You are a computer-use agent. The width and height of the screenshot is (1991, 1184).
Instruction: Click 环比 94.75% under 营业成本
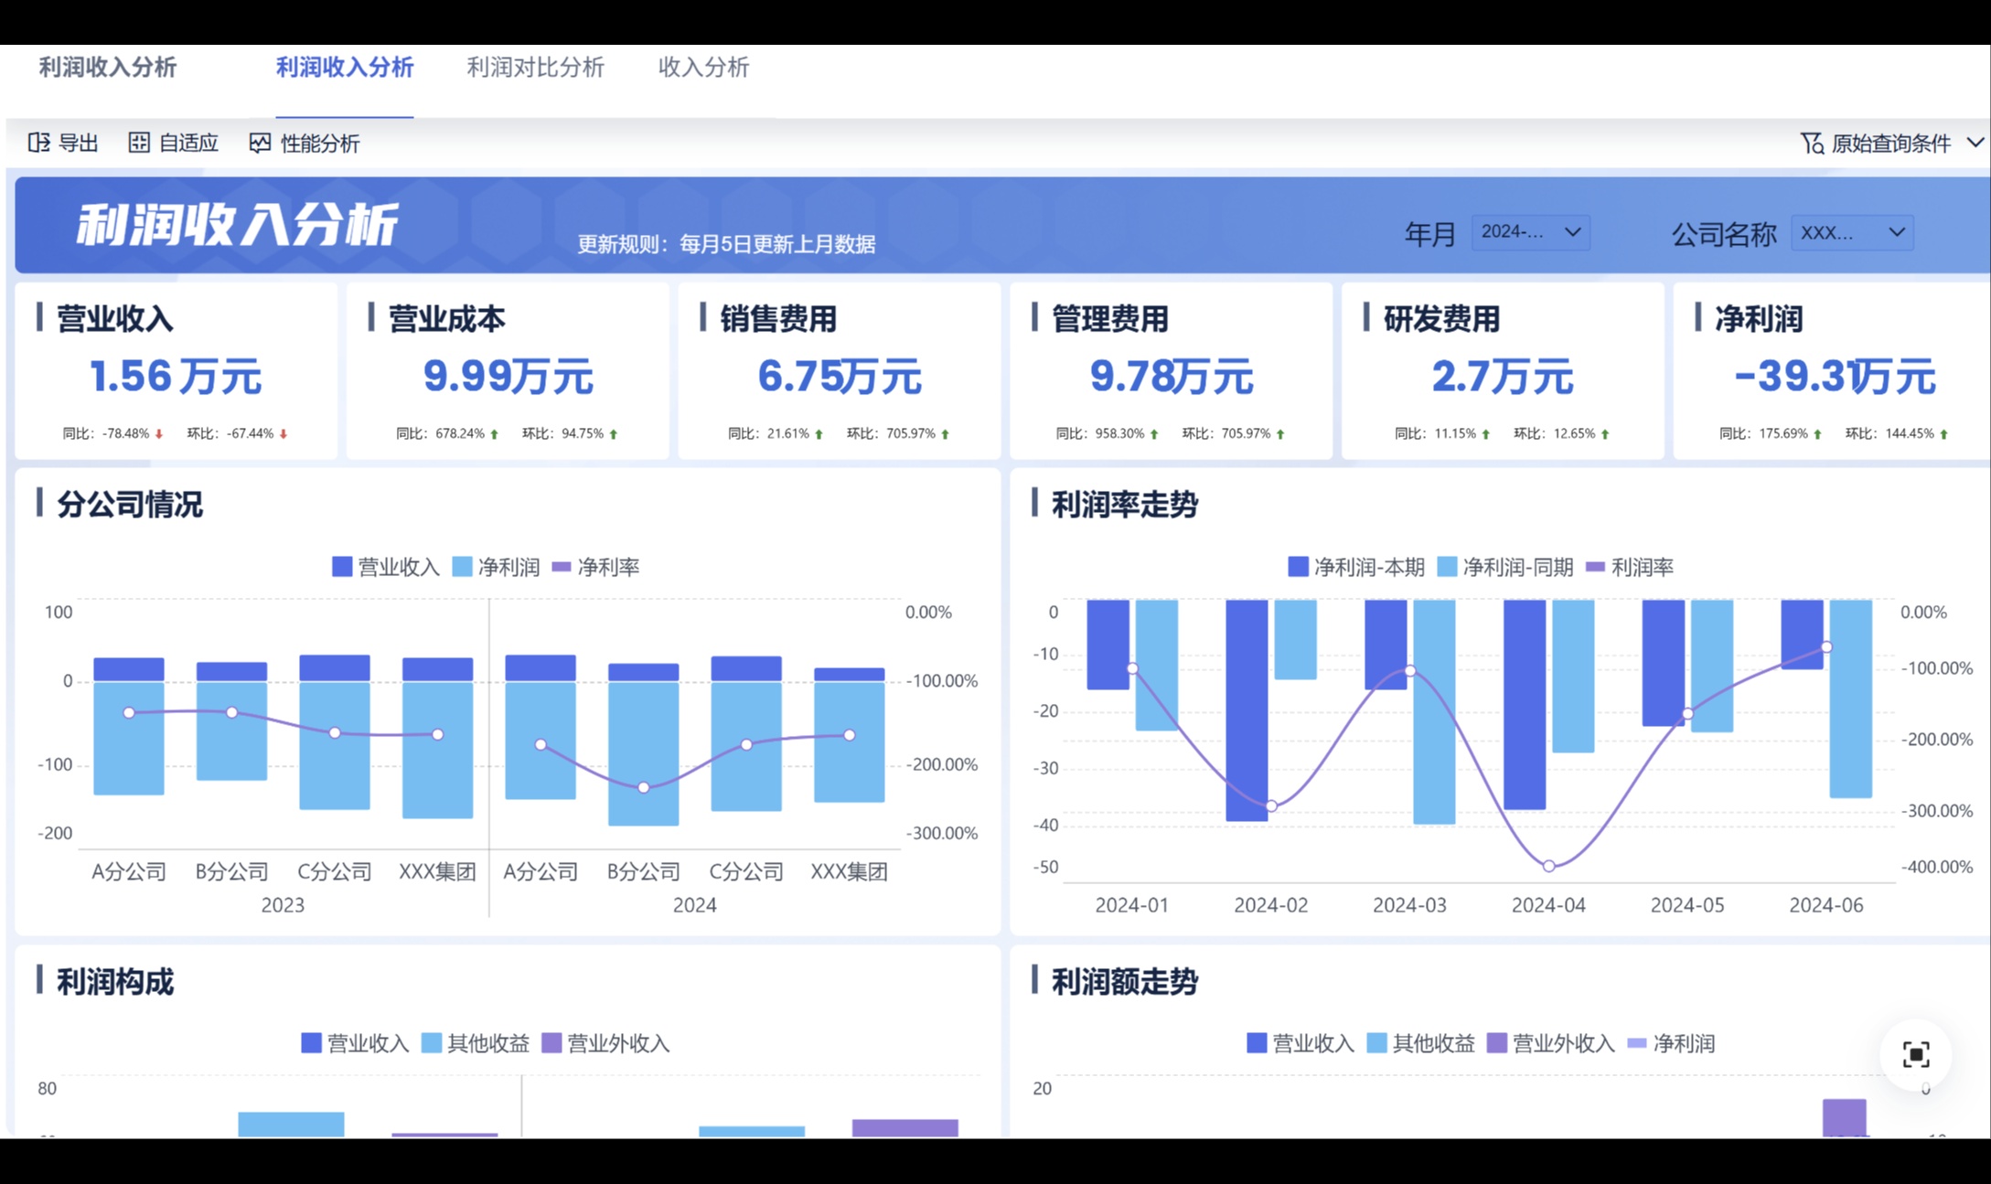570,433
